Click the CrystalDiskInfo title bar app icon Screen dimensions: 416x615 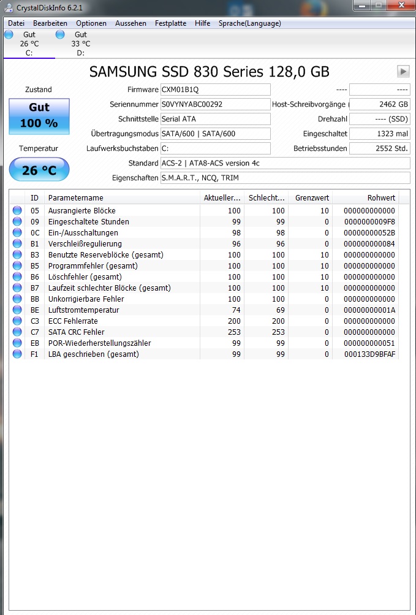(x=8, y=8)
